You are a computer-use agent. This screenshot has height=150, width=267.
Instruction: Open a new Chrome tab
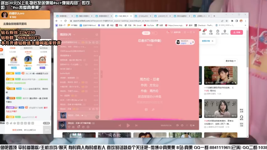coord(214,16)
